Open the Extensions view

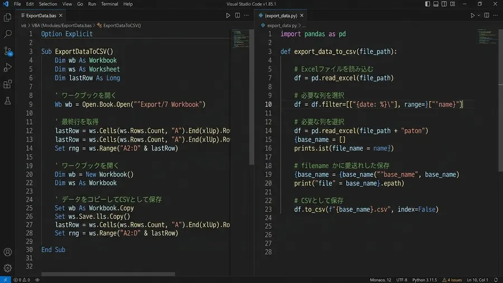8,84
